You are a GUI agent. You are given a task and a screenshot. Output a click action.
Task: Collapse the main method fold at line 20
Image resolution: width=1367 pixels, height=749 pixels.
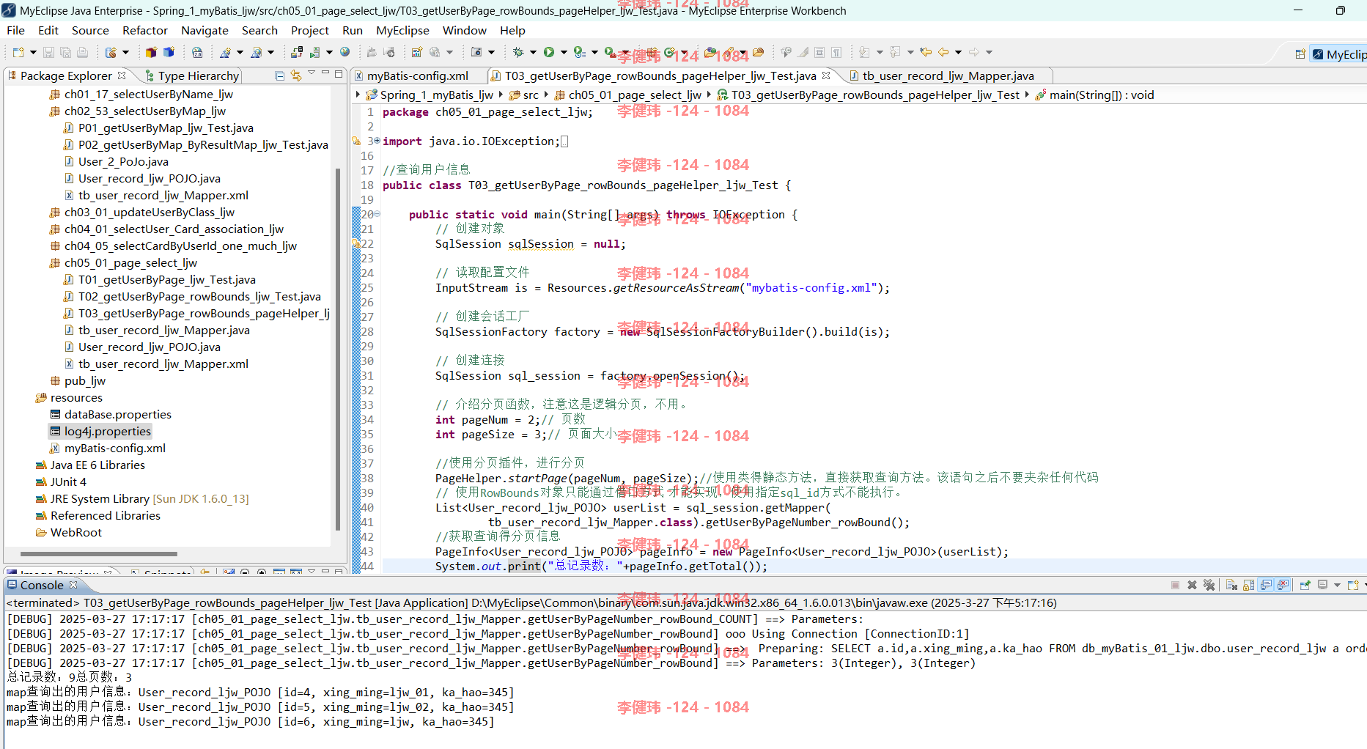[x=377, y=214]
